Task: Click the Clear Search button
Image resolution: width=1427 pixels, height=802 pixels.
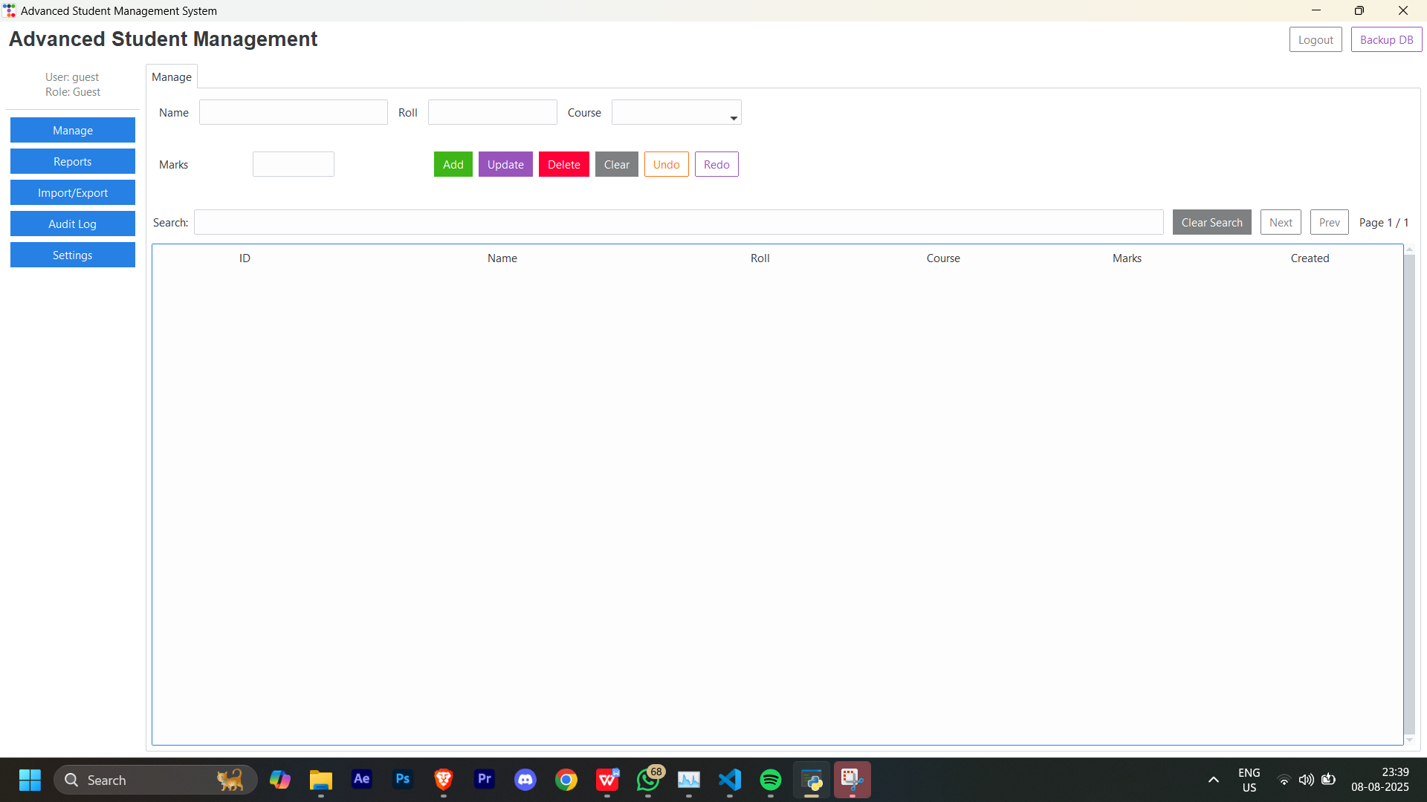Action: (x=1212, y=222)
